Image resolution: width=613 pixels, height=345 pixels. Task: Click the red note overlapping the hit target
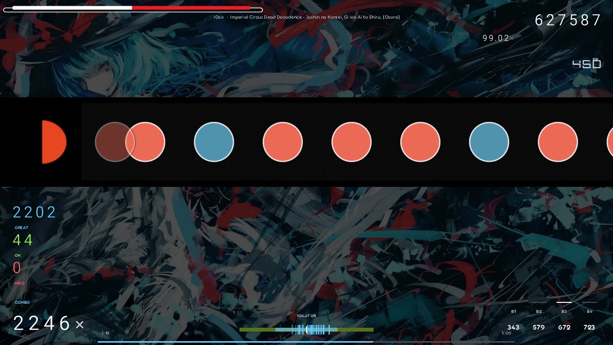(145, 142)
